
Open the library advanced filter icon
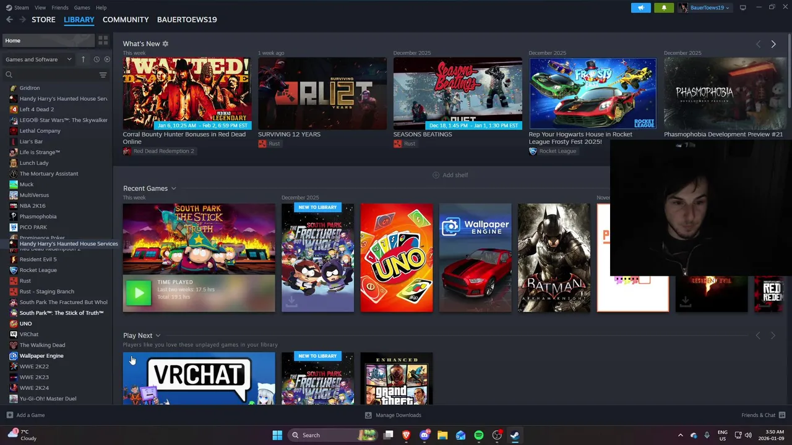click(103, 75)
